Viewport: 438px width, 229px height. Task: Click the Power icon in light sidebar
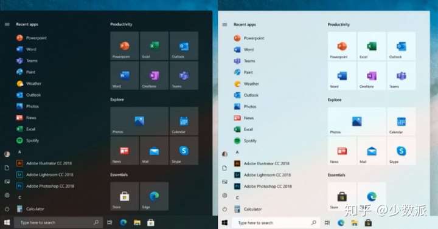coord(224,209)
